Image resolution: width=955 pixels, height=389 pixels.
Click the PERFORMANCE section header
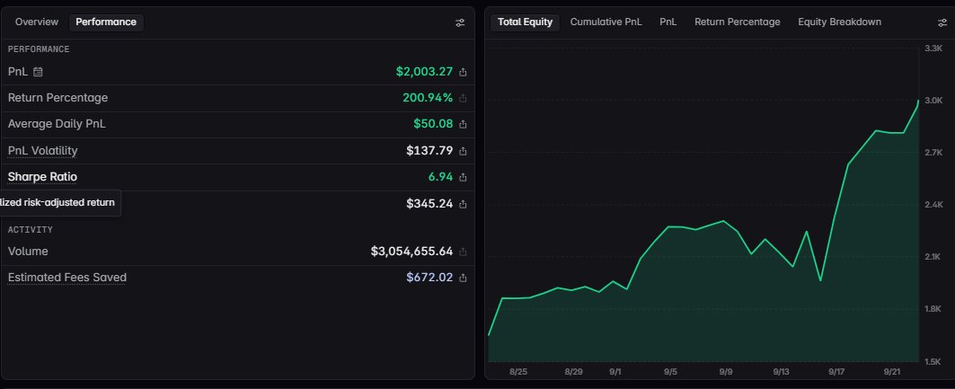(39, 49)
